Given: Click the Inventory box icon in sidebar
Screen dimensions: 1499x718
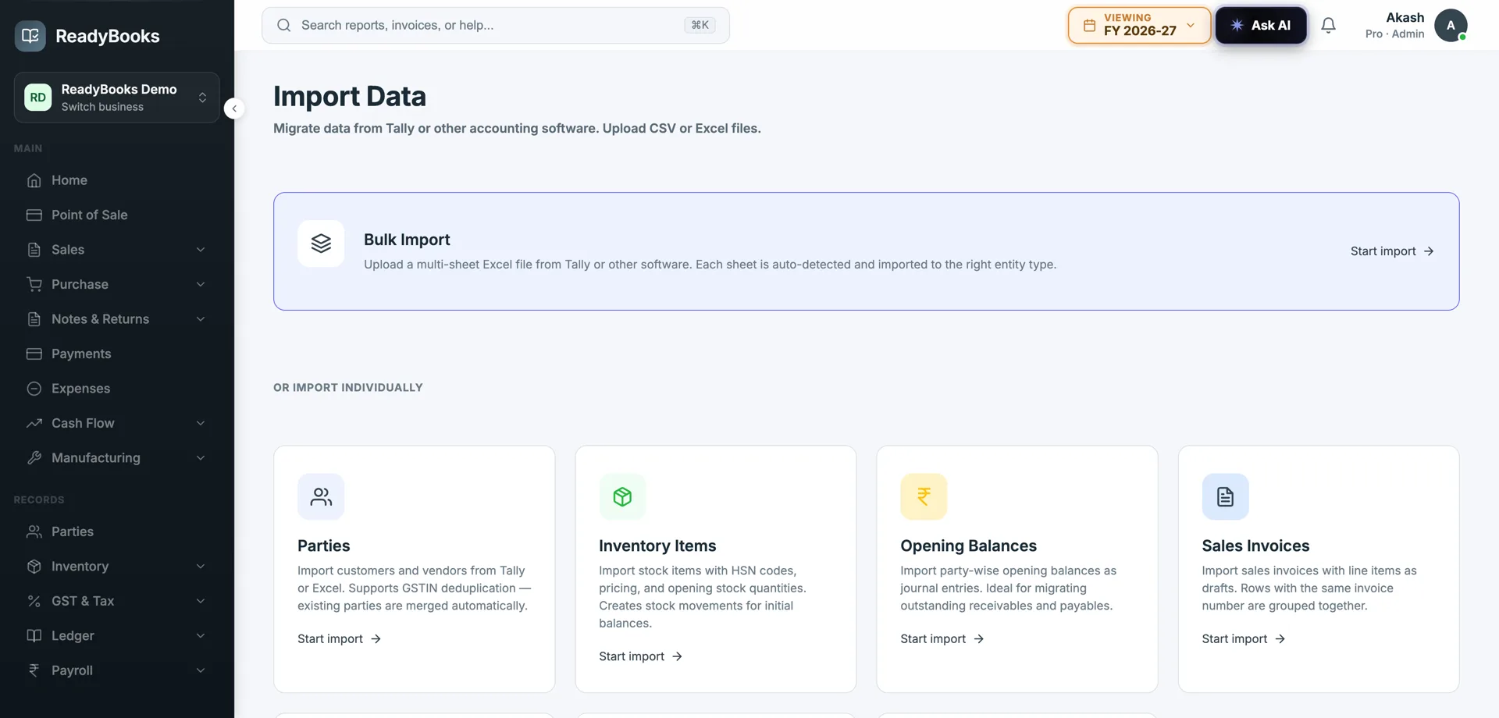Looking at the screenshot, I should point(34,567).
